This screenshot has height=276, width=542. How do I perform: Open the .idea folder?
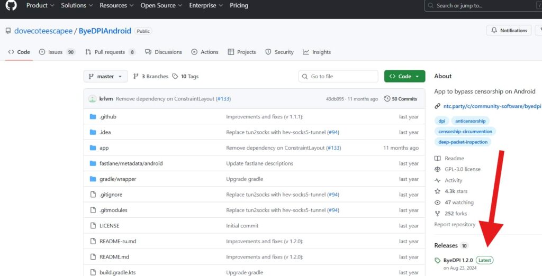tap(105, 132)
